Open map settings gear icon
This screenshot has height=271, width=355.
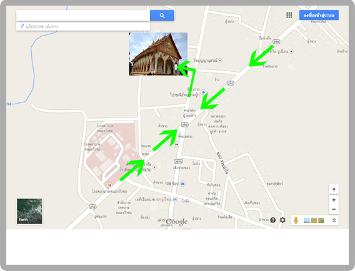click(282, 220)
